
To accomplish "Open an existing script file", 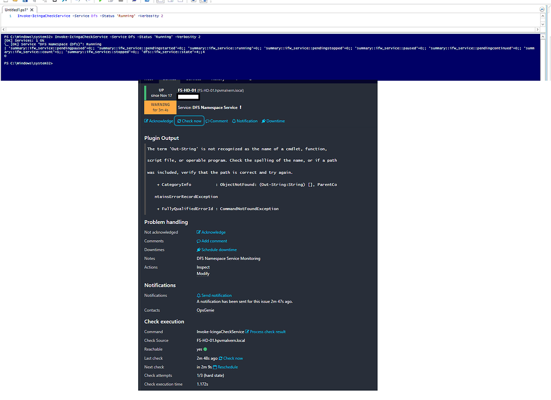I will point(15,3).
